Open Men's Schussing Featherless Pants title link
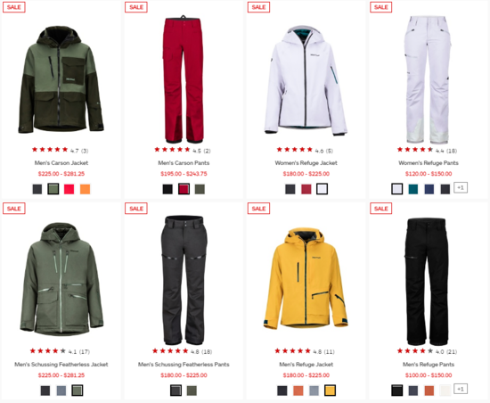 point(184,365)
